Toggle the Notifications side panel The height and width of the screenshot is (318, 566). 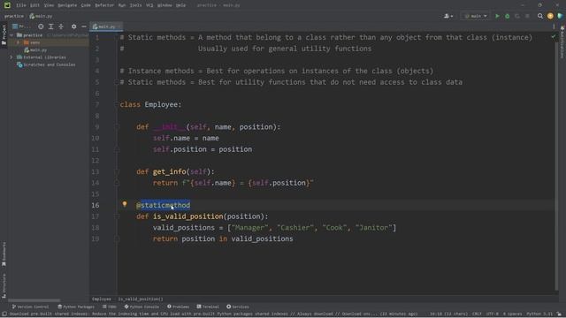click(x=562, y=42)
